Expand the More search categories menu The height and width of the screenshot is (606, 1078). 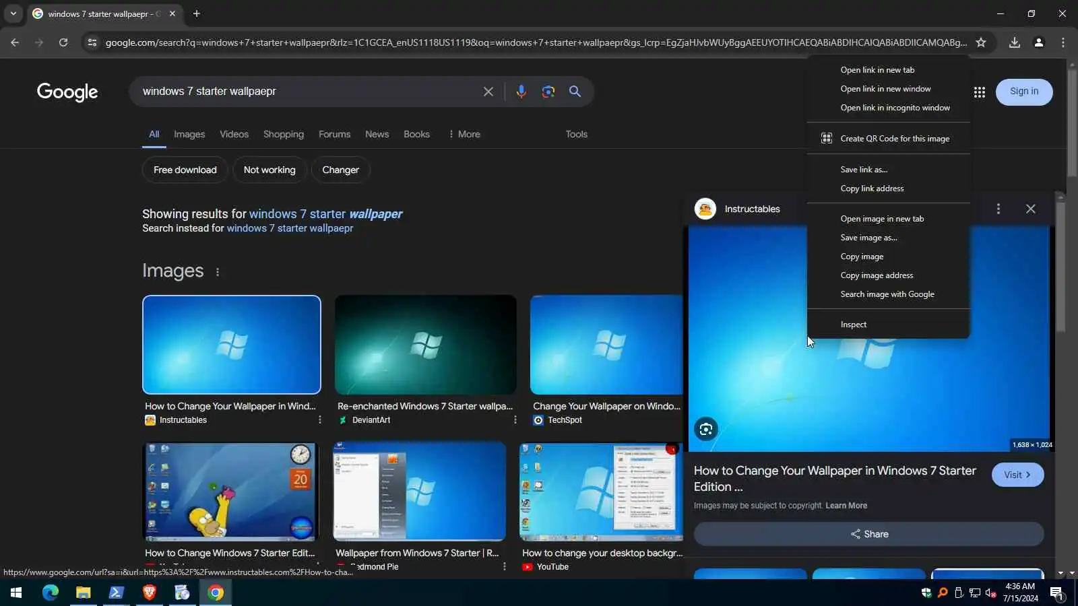464,134
